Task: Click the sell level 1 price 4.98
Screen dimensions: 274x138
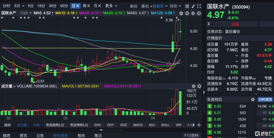Action: click(x=217, y=132)
